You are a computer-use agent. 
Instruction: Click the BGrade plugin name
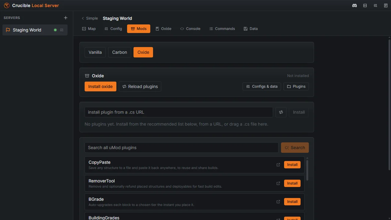tap(96, 199)
